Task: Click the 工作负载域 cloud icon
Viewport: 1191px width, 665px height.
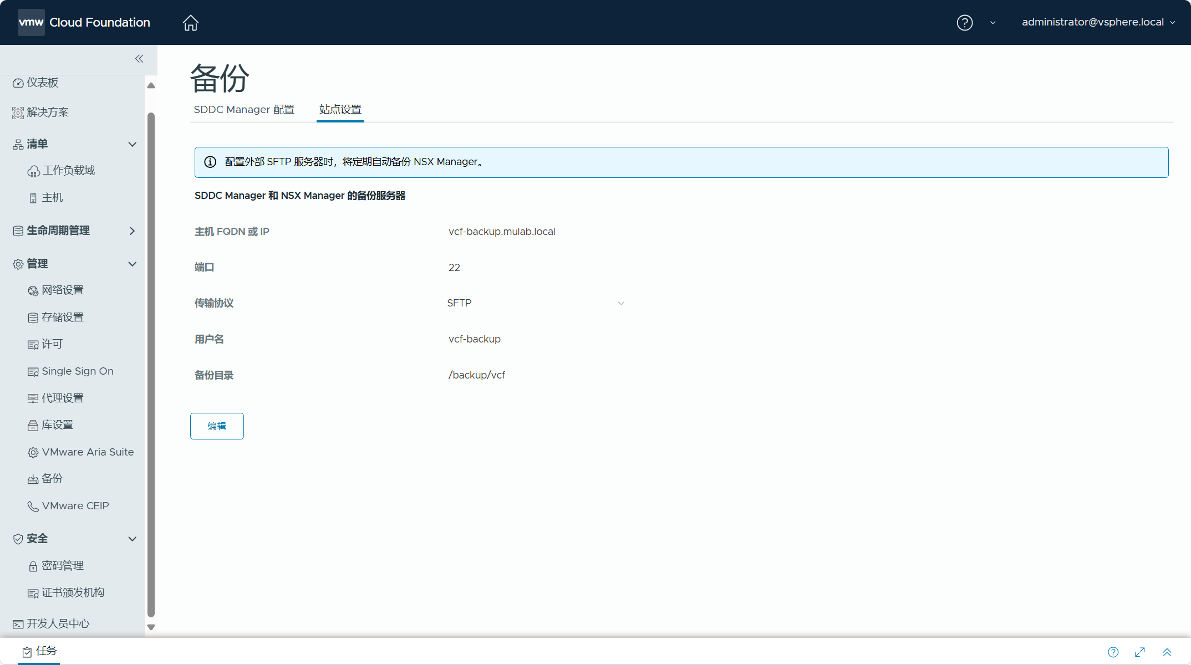Action: tap(33, 171)
